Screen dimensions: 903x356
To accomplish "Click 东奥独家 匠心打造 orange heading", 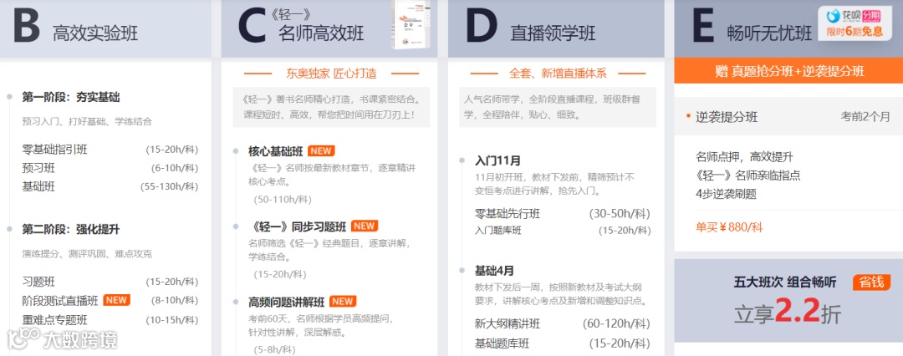I will point(331,74).
